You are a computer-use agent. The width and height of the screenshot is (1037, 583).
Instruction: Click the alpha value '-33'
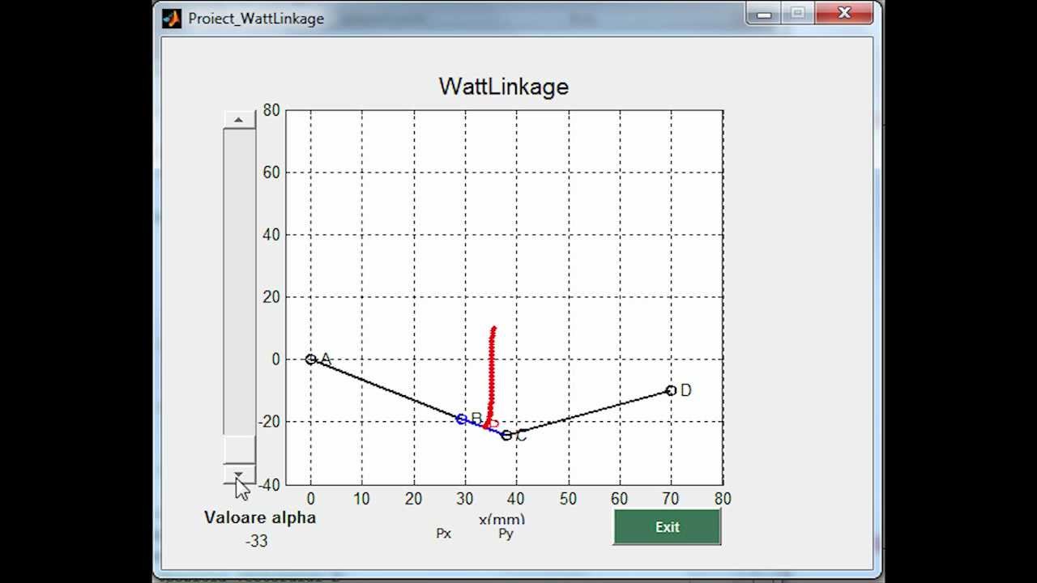[257, 541]
